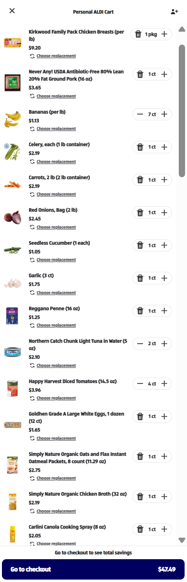Close the Personal ALDI Cart panel
The width and height of the screenshot is (187, 582).
click(12, 11)
